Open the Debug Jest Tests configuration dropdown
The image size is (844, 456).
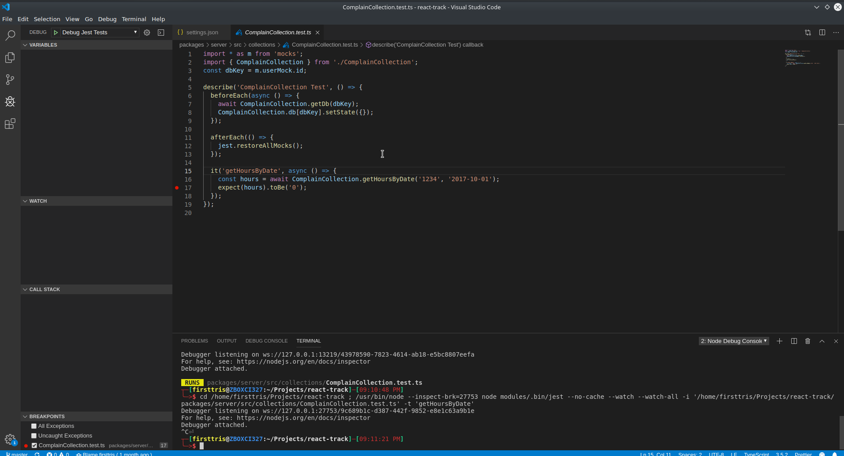click(135, 32)
